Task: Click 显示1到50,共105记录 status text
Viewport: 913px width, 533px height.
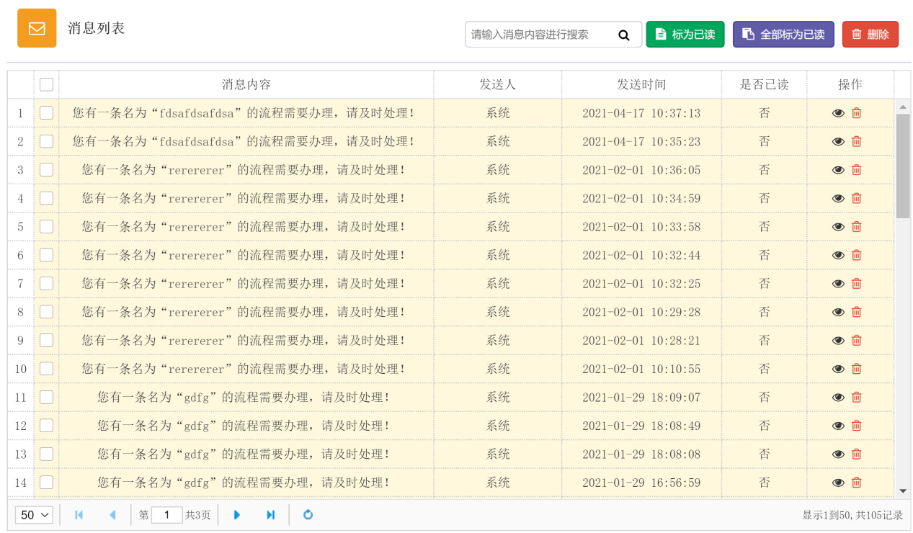Action: click(x=852, y=515)
